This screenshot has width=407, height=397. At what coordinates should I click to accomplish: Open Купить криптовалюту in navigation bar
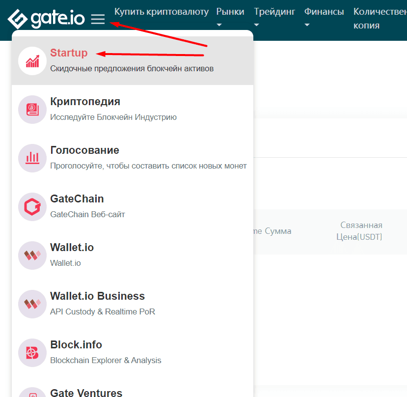click(x=162, y=12)
